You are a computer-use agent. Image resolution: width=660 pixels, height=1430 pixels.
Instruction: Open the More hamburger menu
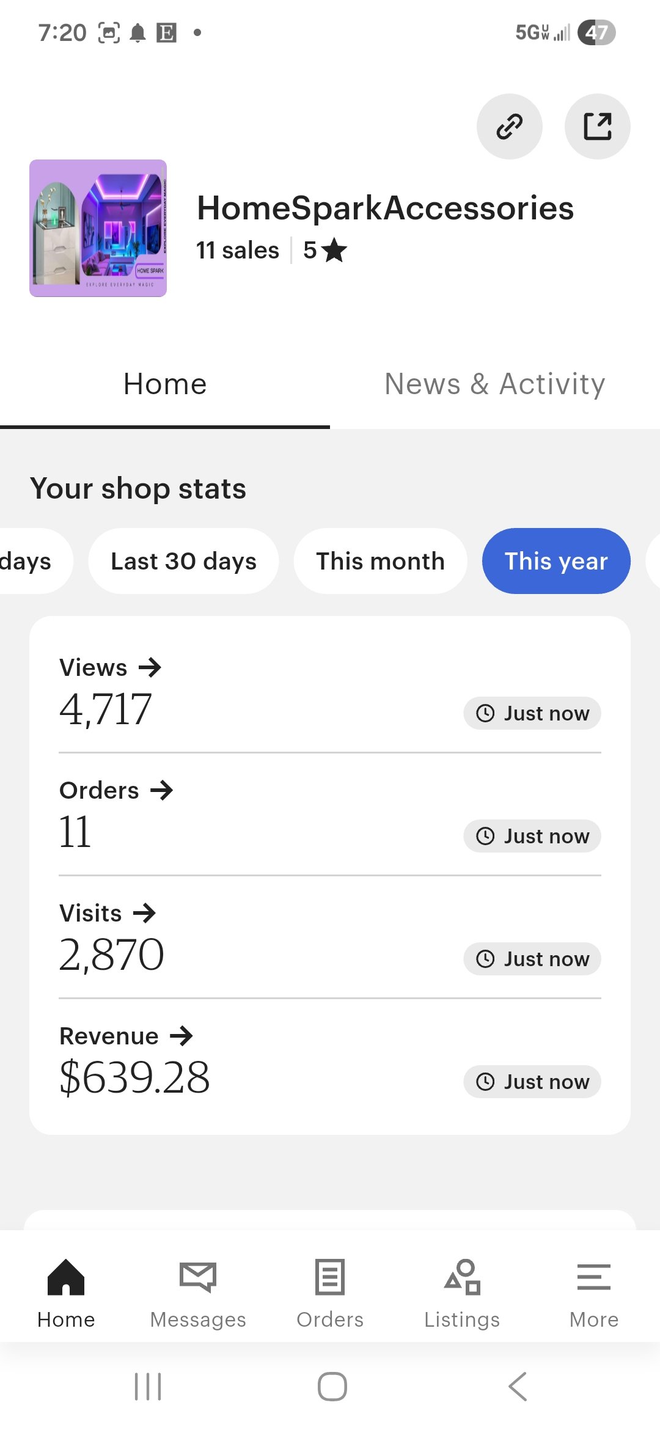click(x=593, y=1277)
